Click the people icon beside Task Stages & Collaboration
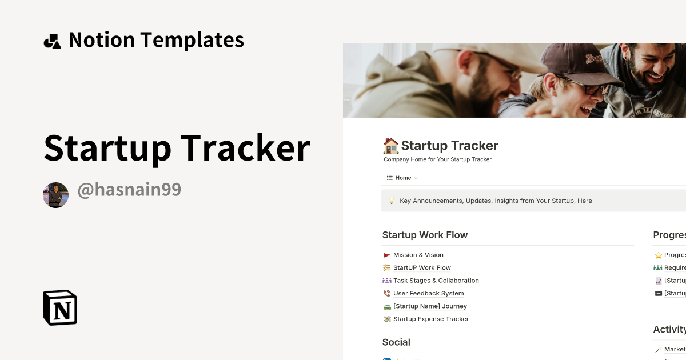 (387, 280)
